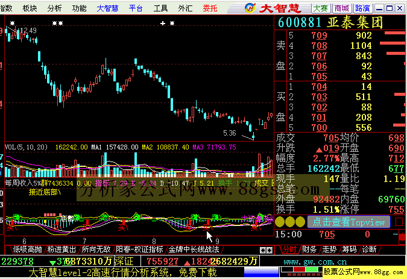The image size is (407, 279).
Task: Open the 板块 menu
Action: pos(30,8)
